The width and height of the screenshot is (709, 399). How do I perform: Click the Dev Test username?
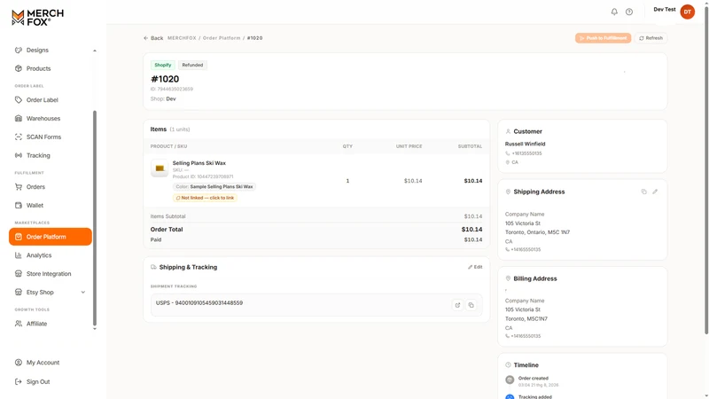[x=664, y=10]
